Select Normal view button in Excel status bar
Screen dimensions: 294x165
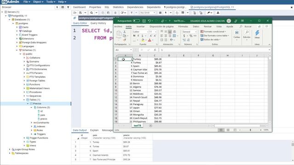221,130
